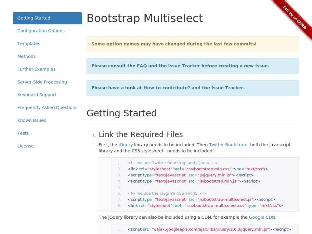Viewport: 312px width, 234px height.
Task: Click the Google CDN link
Action: [x=262, y=217]
